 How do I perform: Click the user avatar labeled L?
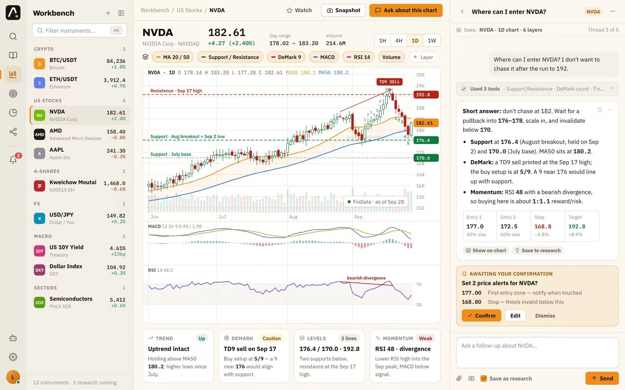[x=13, y=377]
